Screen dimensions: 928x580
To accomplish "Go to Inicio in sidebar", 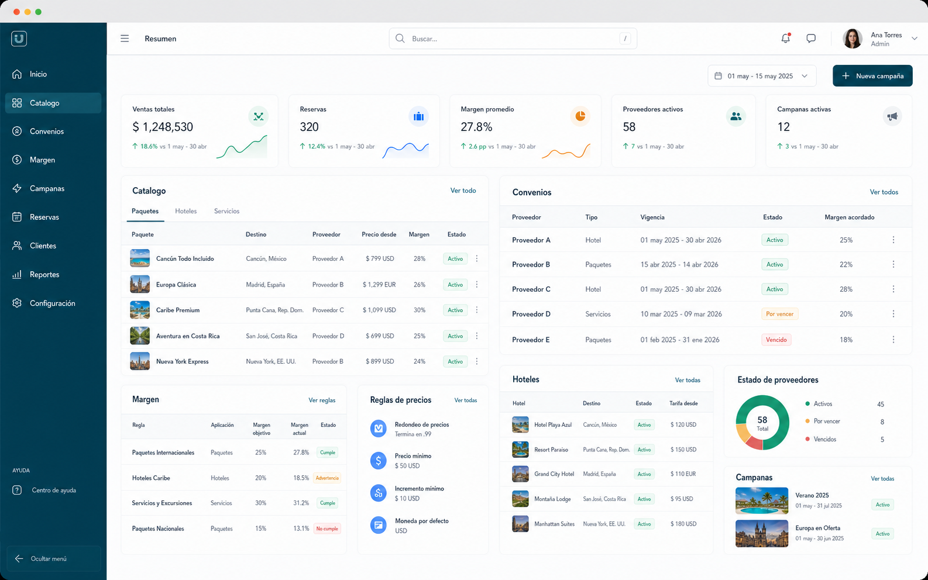I will (53, 74).
